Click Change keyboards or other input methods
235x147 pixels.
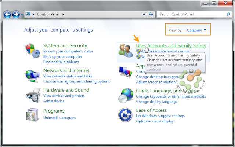[x=171, y=96]
